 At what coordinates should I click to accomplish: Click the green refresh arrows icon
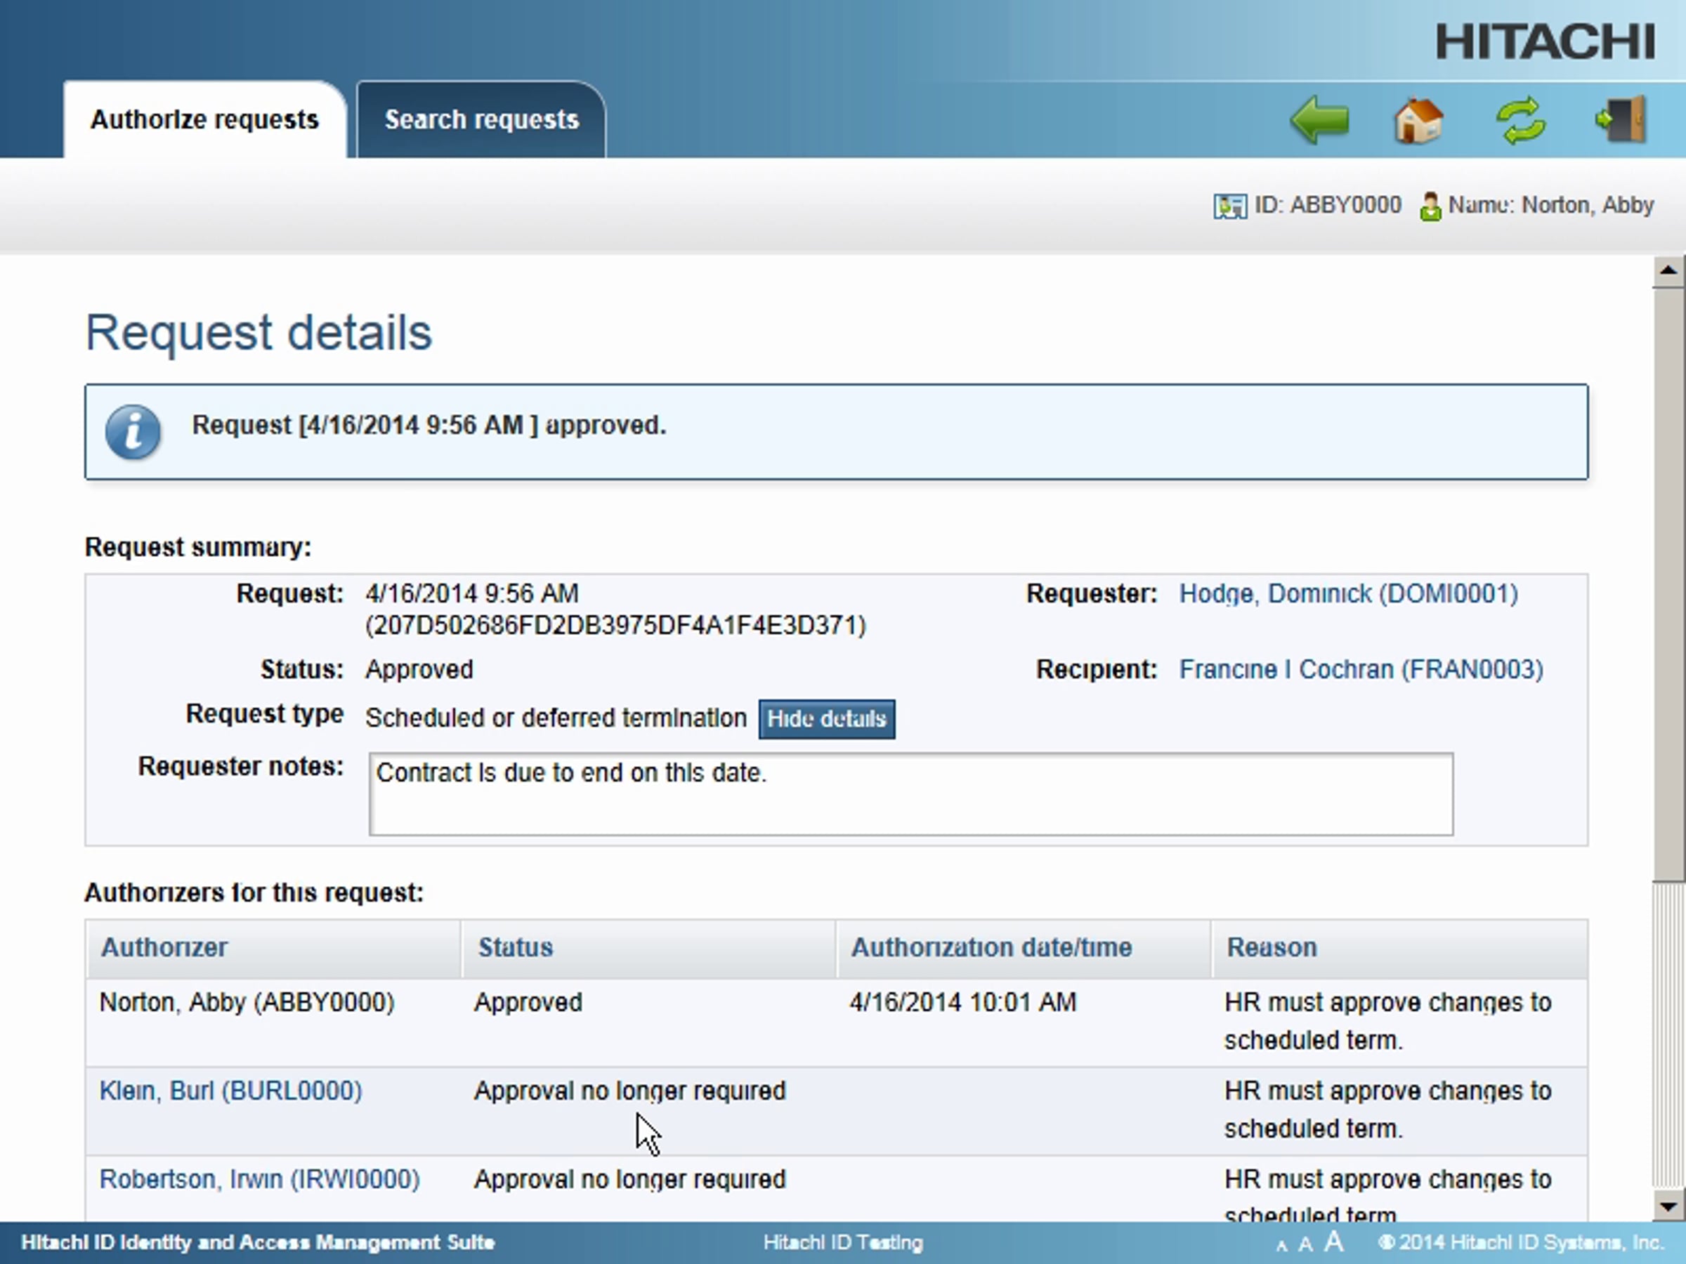tap(1521, 120)
